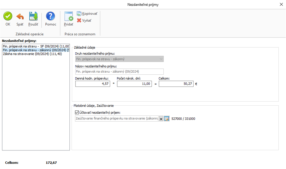Click Názov nezdaniteľného príjmu text field
The height and width of the screenshot is (169, 286).
119,72
